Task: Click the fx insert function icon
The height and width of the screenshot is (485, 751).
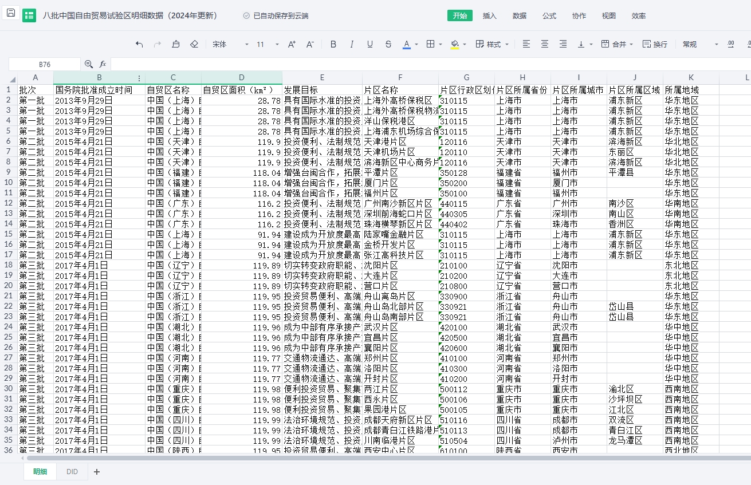Action: (103, 64)
